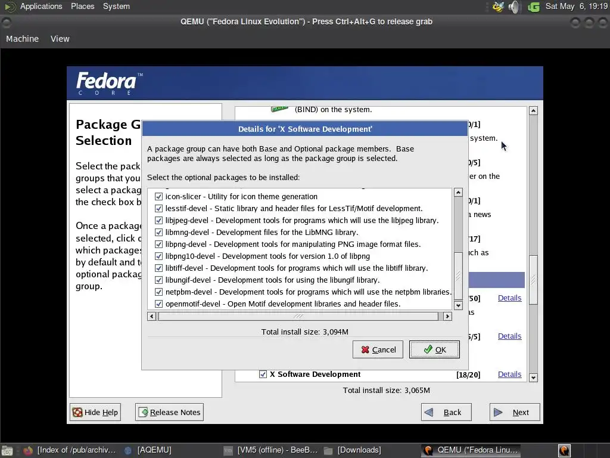Open Details link beside [5/5] group
The image size is (610, 458).
pos(509,336)
